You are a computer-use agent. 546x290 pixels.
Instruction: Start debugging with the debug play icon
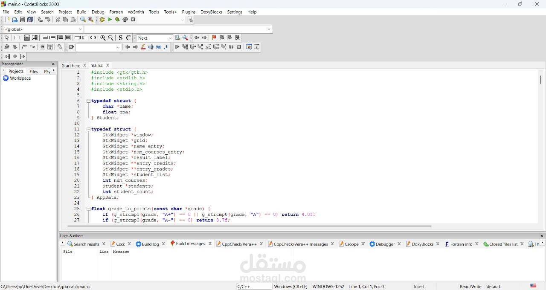[177, 47]
